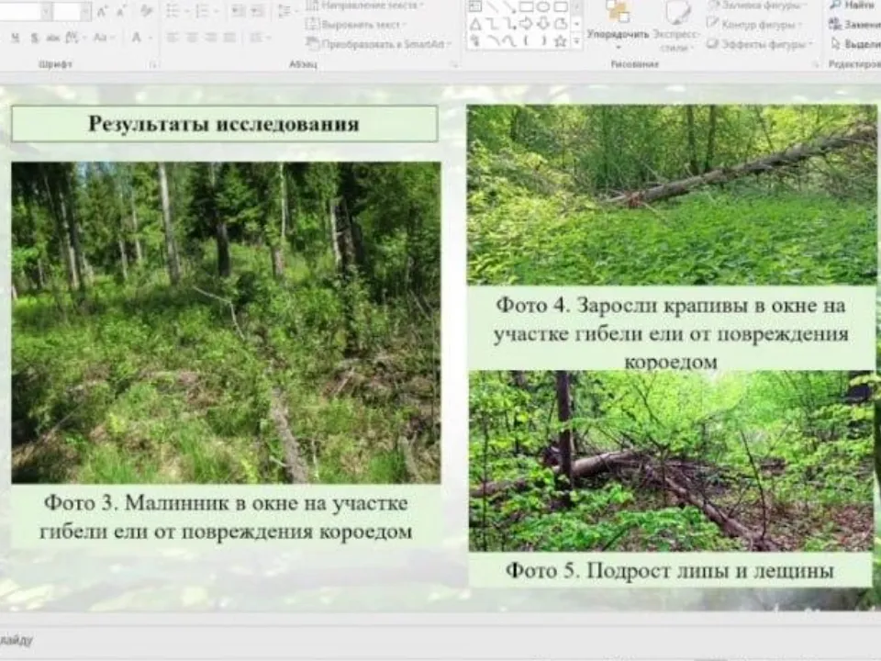Select the oval shape in the shapes gallery
Viewport: 881px width, 661px height.
pyautogui.click(x=543, y=7)
